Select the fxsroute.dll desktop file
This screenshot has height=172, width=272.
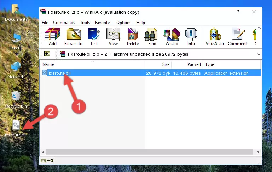pos(16,129)
